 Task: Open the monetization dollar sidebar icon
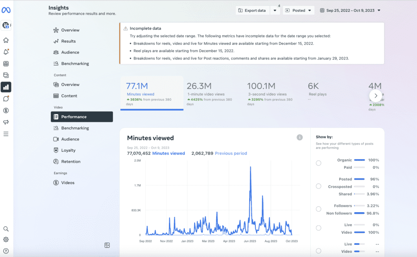point(6,110)
